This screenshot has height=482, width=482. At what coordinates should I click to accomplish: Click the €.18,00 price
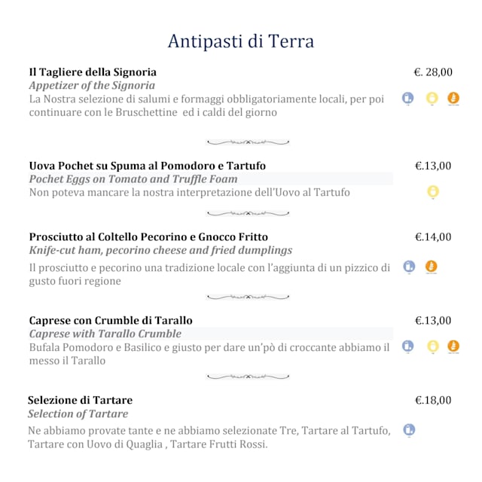433,401
